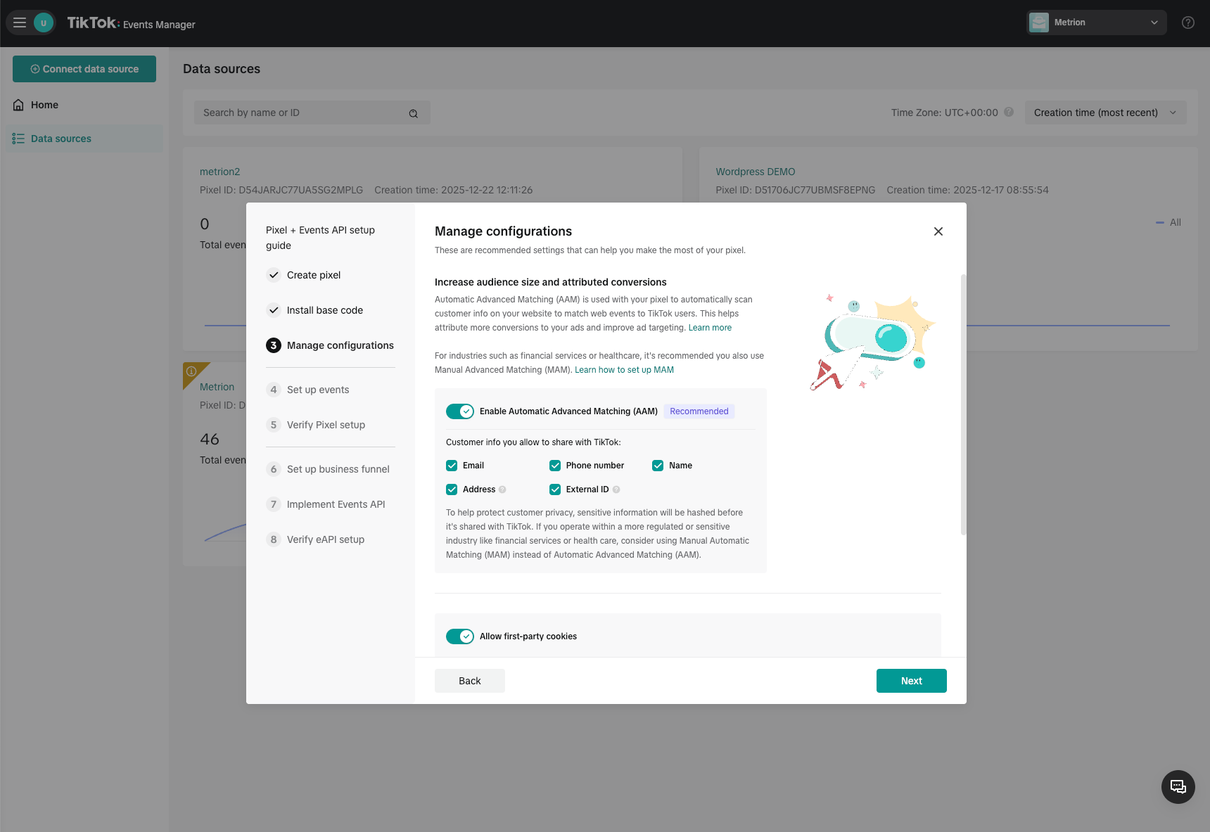Screen dimensions: 1210x832
Task: Click the Address info tooltip icon
Action: click(502, 489)
